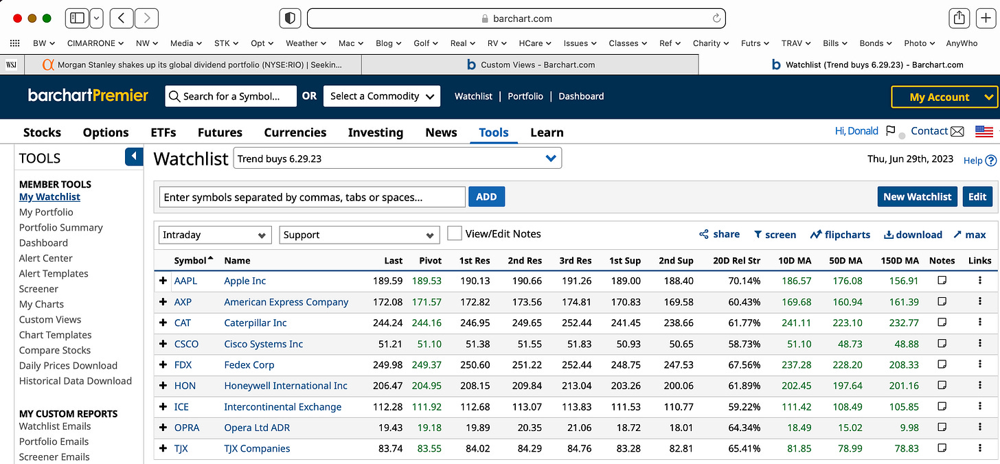Reload the page using reload icon
1000x464 pixels.
pyautogui.click(x=717, y=19)
